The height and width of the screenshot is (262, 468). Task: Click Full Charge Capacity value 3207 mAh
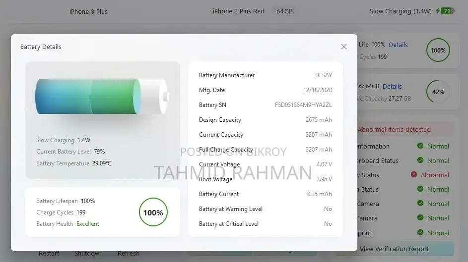319,150
